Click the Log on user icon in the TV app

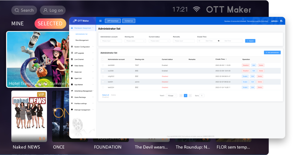pyautogui.click(x=45, y=10)
